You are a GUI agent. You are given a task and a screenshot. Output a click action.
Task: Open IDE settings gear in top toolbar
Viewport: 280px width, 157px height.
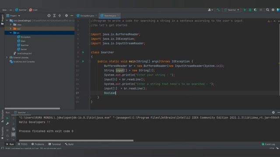[273, 10]
